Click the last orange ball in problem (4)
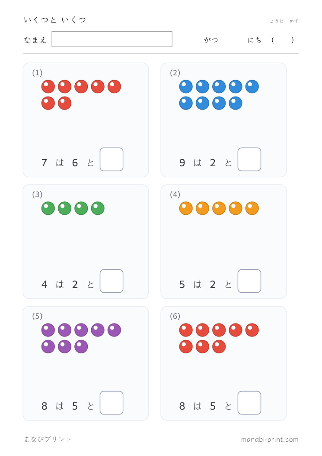This screenshot has width=322, height=456. coord(252,208)
